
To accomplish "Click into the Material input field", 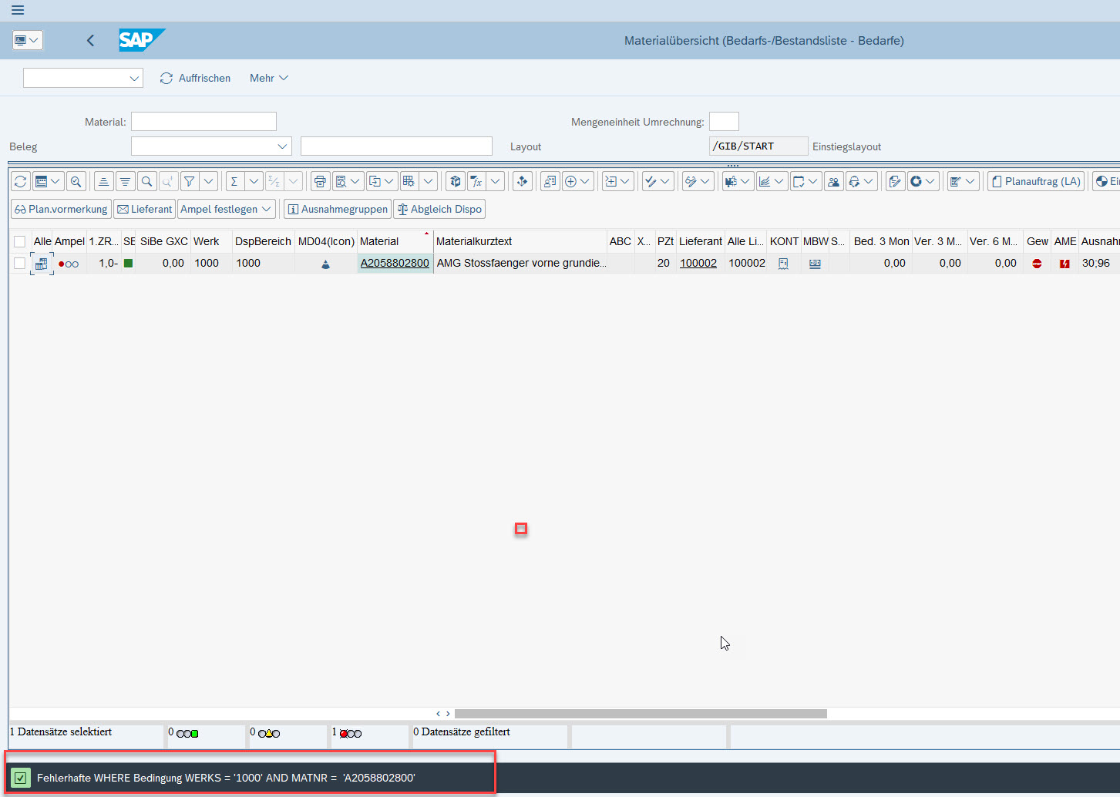I will coord(203,122).
